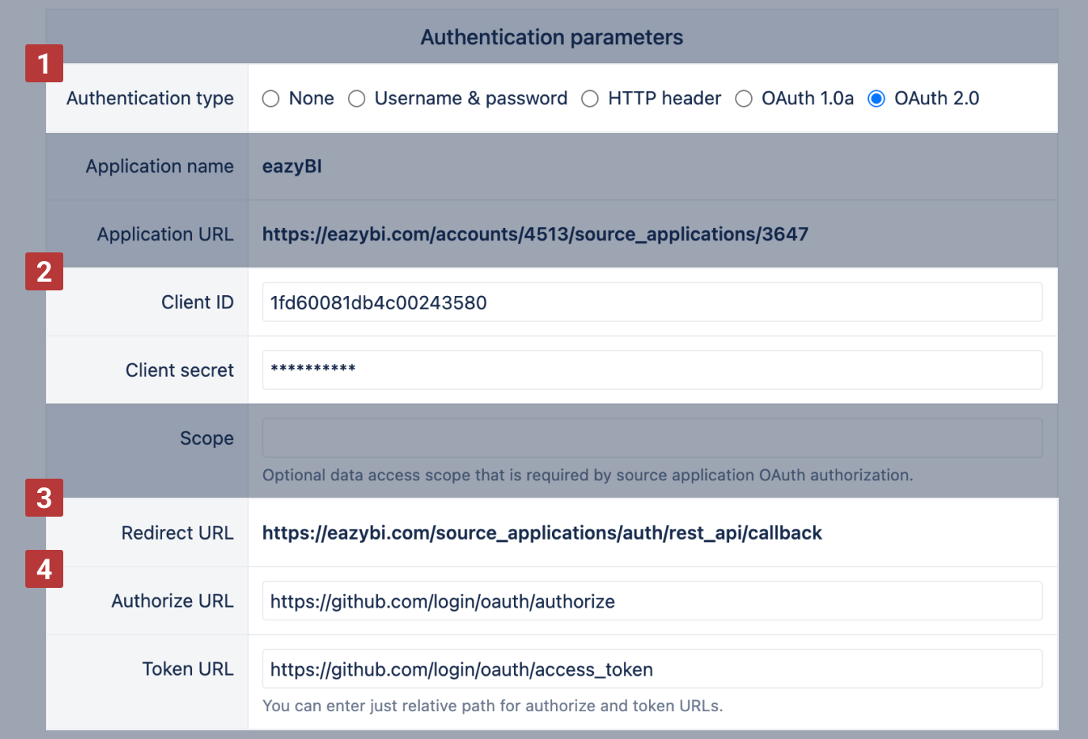1088x739 pixels.
Task: Select the OAuth 2.0 authentication type
Action: [x=876, y=98]
